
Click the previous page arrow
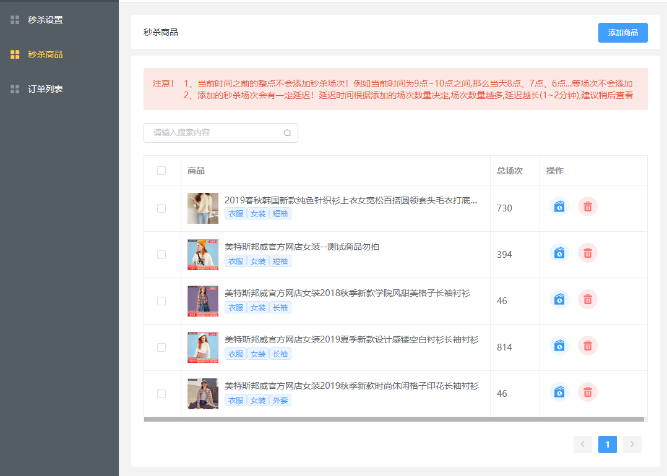(583, 444)
